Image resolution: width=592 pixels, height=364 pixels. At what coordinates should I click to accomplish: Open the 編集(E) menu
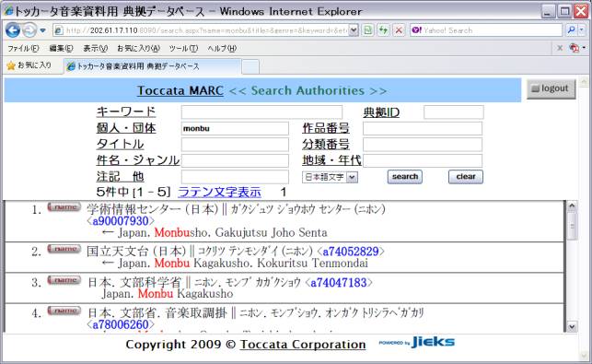(x=61, y=49)
